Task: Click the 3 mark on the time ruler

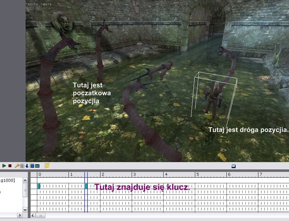Action: click(135, 174)
